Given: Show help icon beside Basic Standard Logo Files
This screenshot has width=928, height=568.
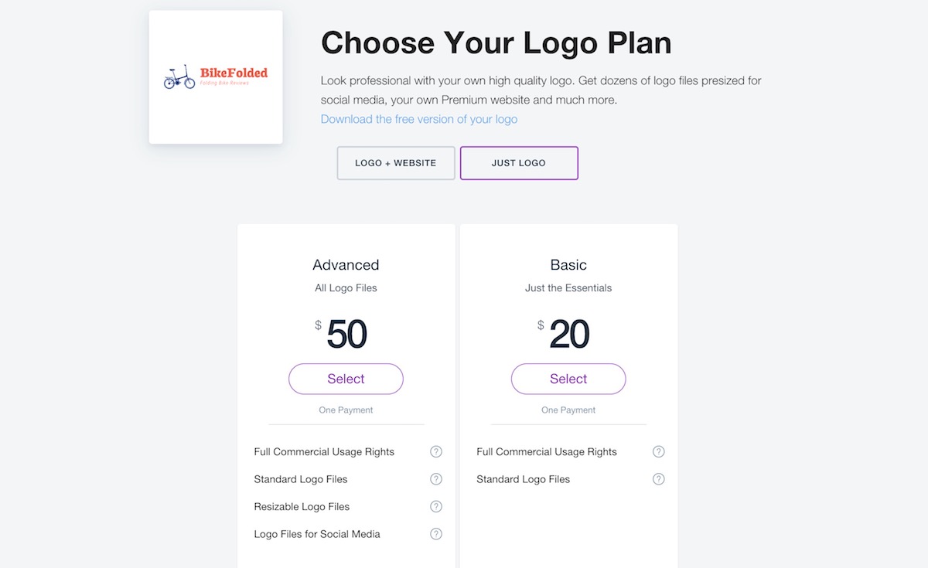Looking at the screenshot, I should click(x=659, y=479).
